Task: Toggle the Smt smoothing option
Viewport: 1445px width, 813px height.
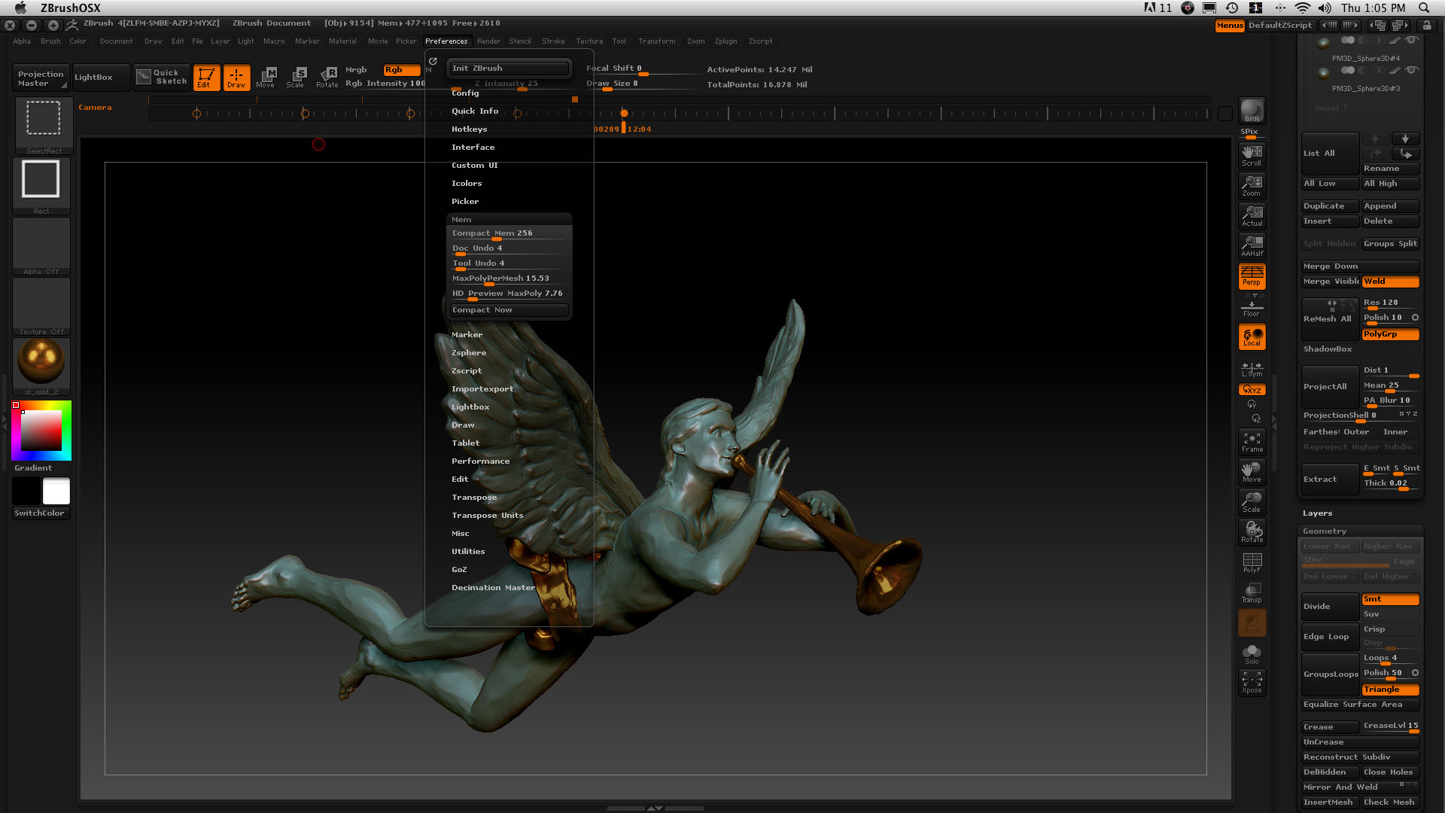Action: [x=1390, y=599]
